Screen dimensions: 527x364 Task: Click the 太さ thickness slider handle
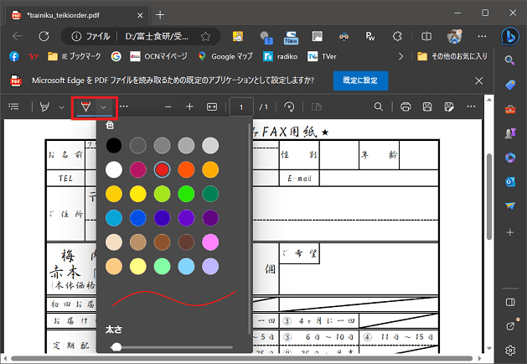coord(116,346)
